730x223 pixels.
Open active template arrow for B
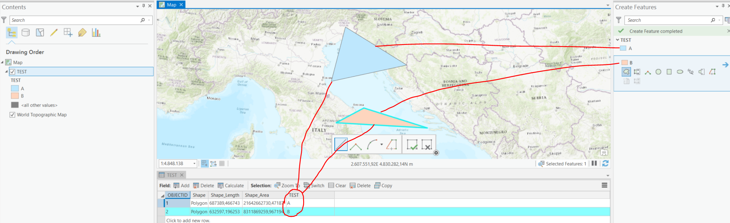[725, 64]
